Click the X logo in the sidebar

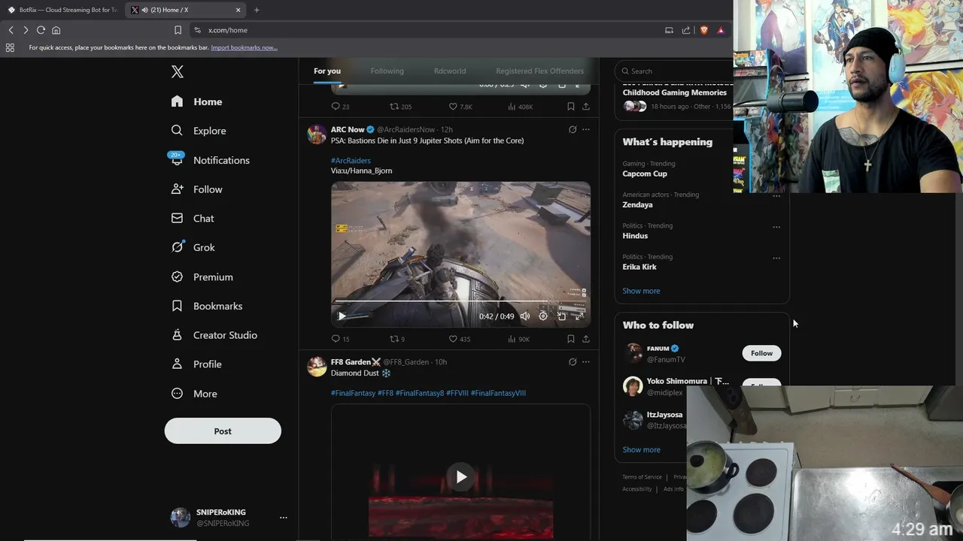pyautogui.click(x=177, y=71)
